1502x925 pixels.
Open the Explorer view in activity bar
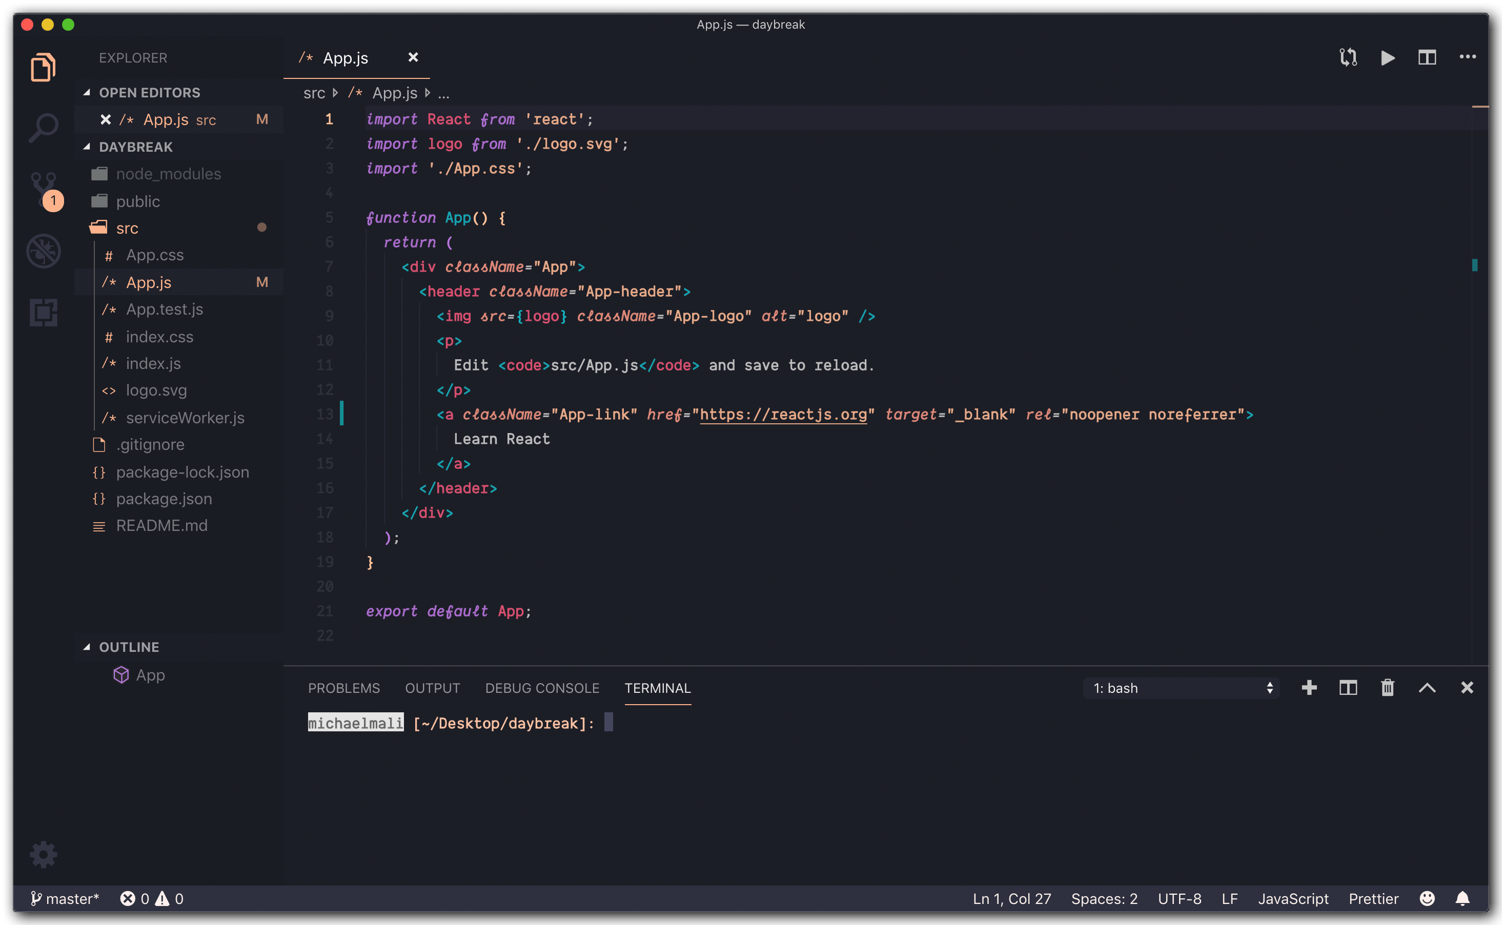click(x=43, y=67)
